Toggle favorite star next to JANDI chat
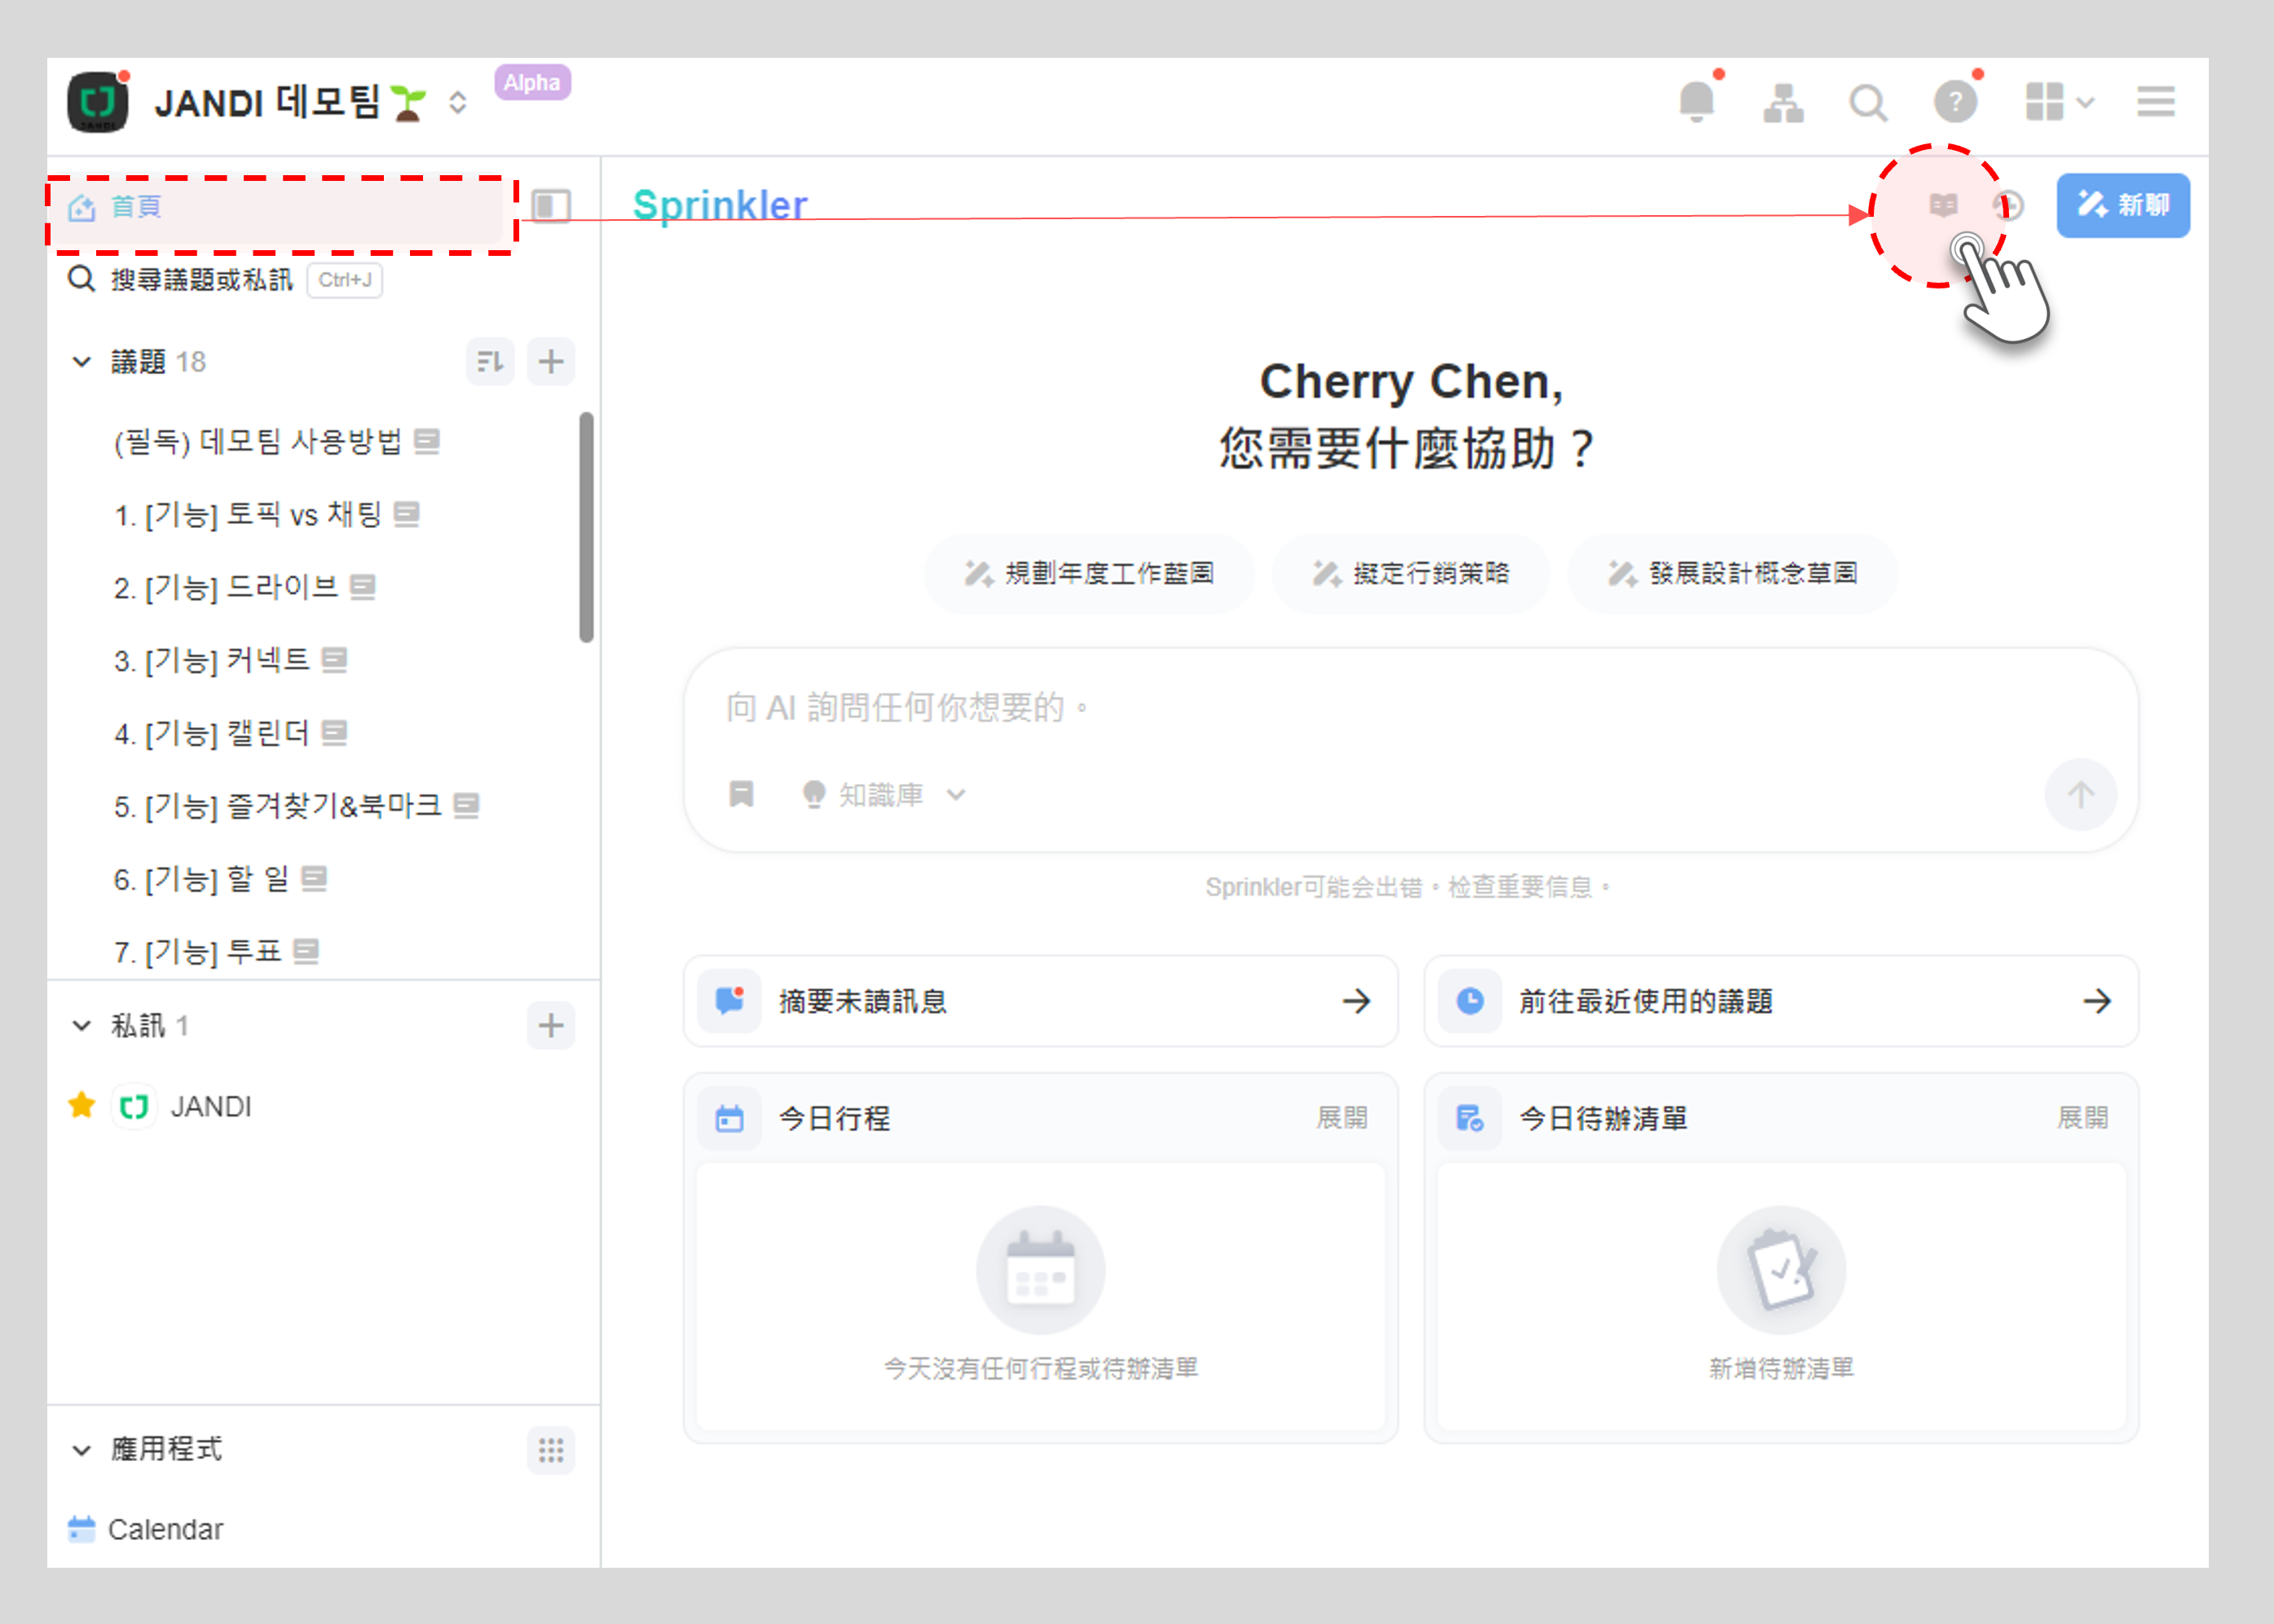Image resolution: width=2274 pixels, height=1624 pixels. 82,1106
